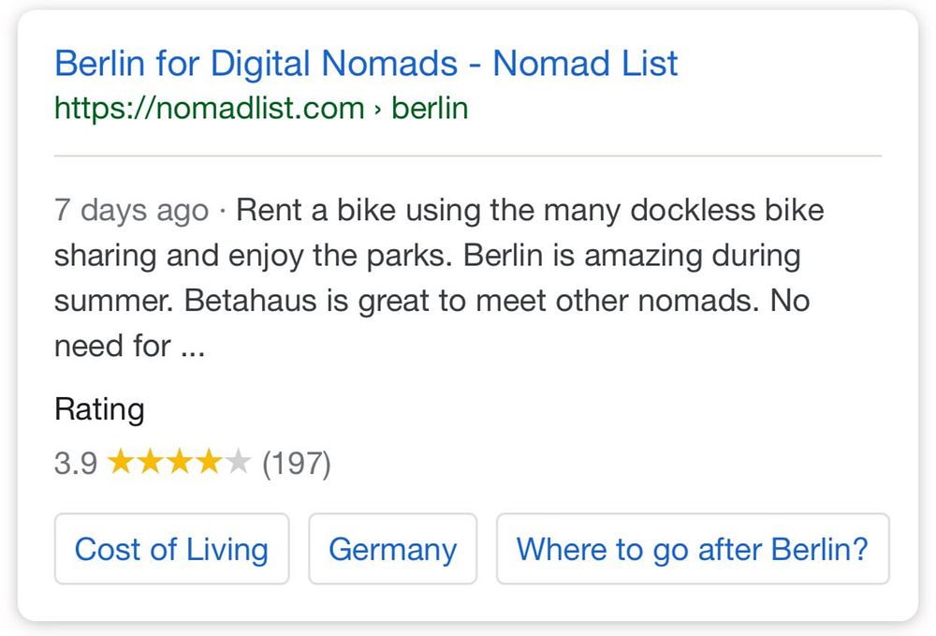This screenshot has height=636, width=936.
Task: Click the horizontal divider under the URL
Action: [468, 155]
